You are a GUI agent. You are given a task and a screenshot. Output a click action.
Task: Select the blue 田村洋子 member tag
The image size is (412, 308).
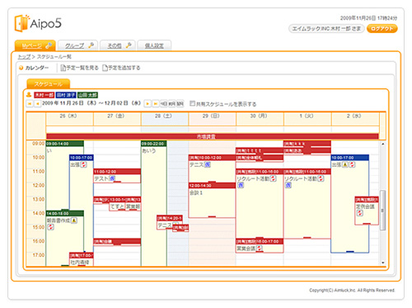point(66,95)
